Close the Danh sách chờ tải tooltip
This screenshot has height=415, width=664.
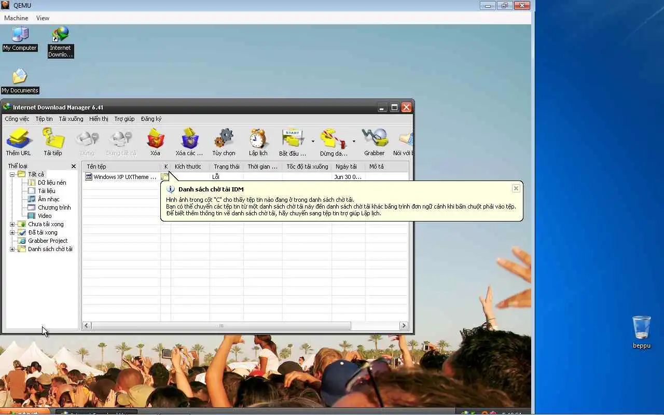[516, 188]
